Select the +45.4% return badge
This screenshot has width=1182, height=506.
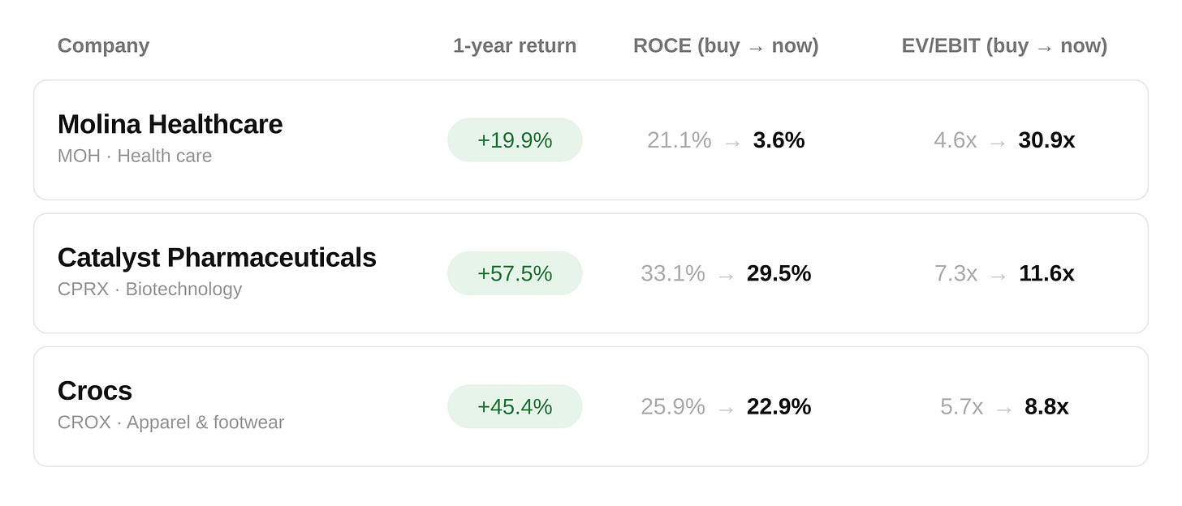[x=515, y=406]
